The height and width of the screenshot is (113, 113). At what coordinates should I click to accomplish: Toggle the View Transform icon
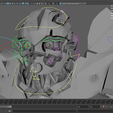point(60,4)
